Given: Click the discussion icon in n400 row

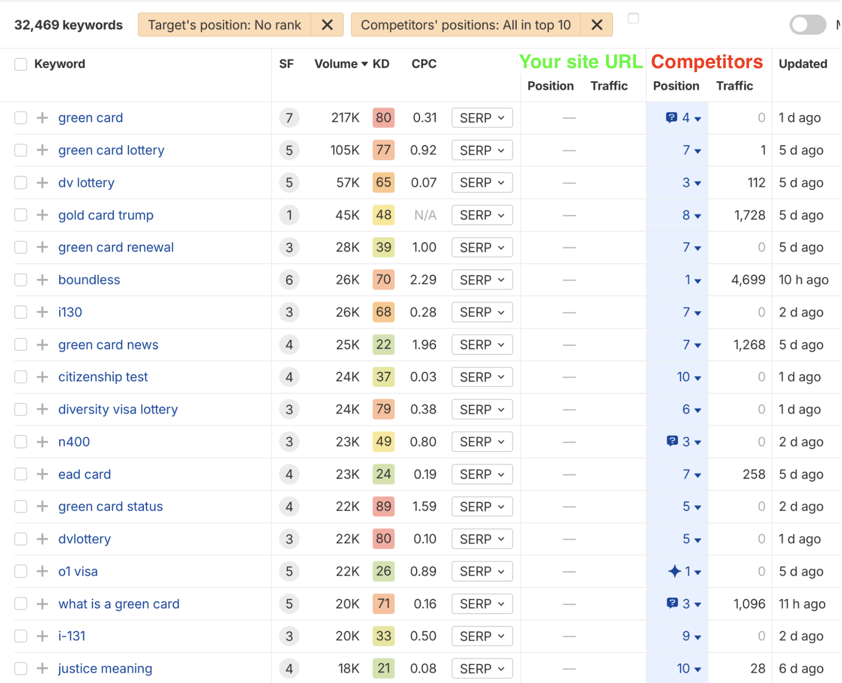Looking at the screenshot, I should [x=672, y=442].
